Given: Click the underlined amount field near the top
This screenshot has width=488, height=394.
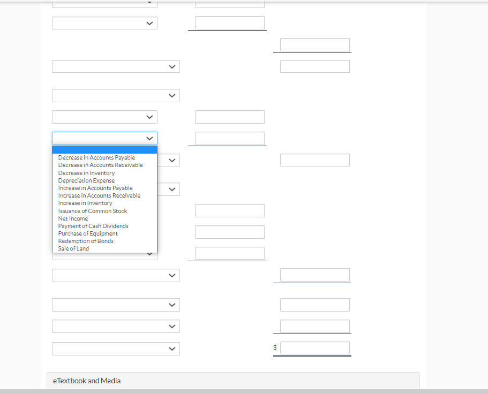Looking at the screenshot, I should [229, 22].
